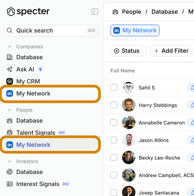This screenshot has height=196, width=194.
Task: Open My CRM in the sidebar
Action: (x=23, y=81)
